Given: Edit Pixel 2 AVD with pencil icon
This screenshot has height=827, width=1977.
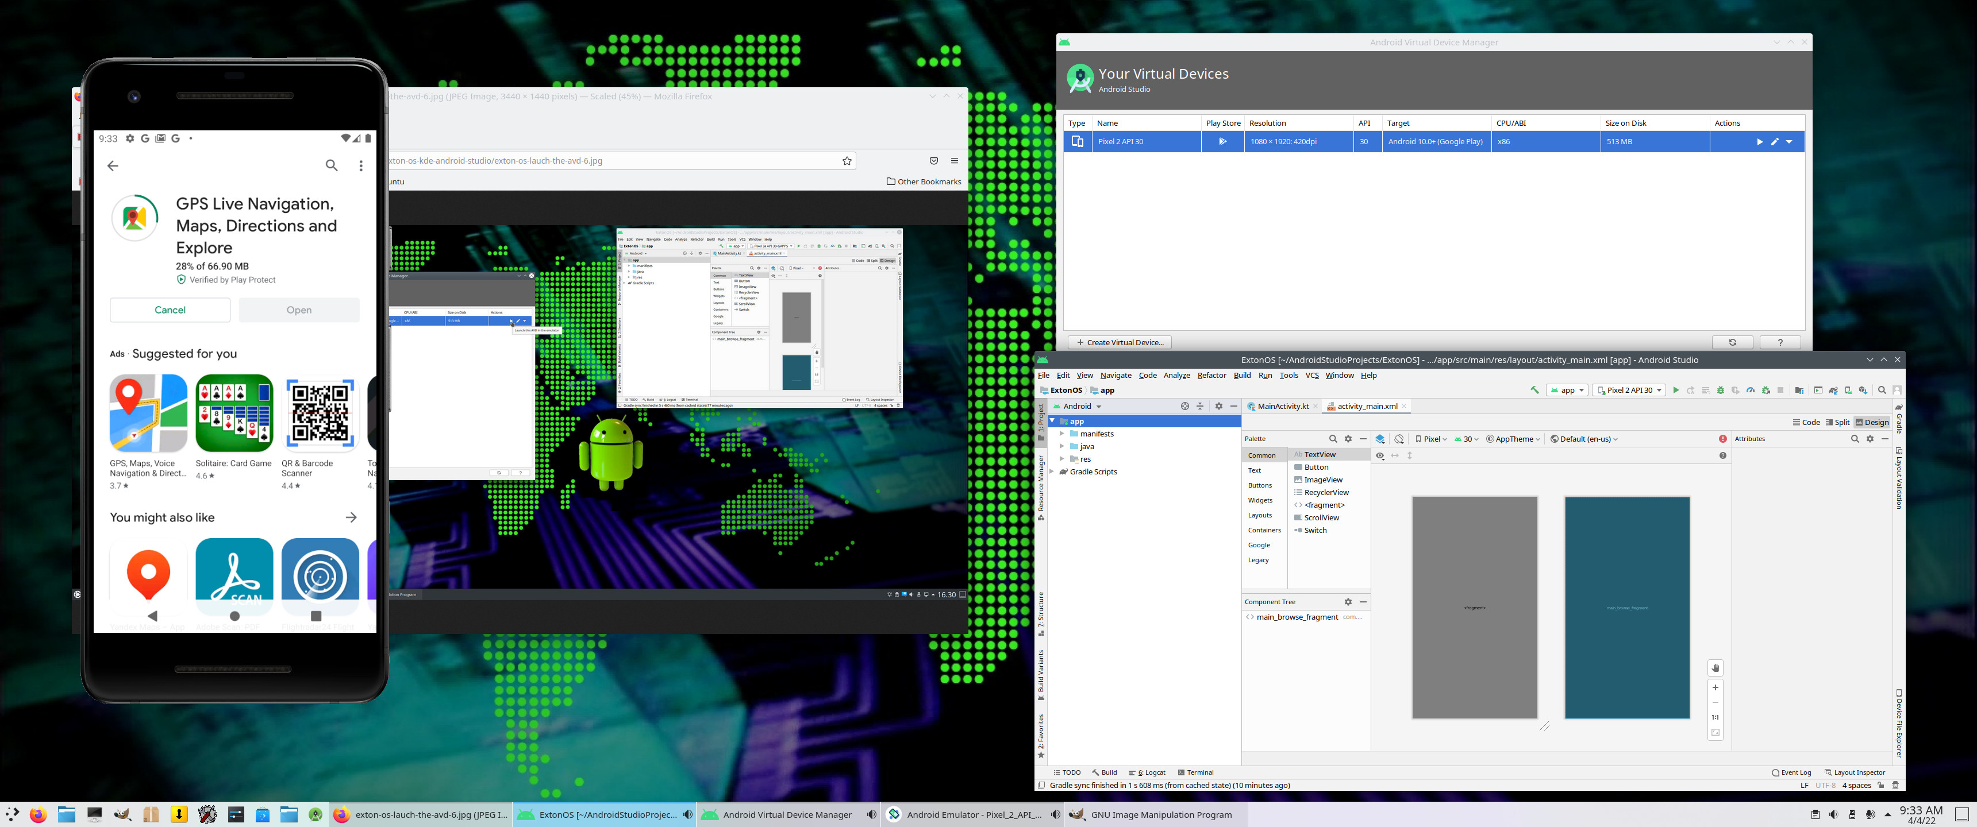Looking at the screenshot, I should (x=1774, y=142).
